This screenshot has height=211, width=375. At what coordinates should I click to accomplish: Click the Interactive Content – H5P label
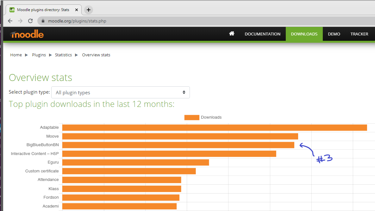[x=35, y=154]
